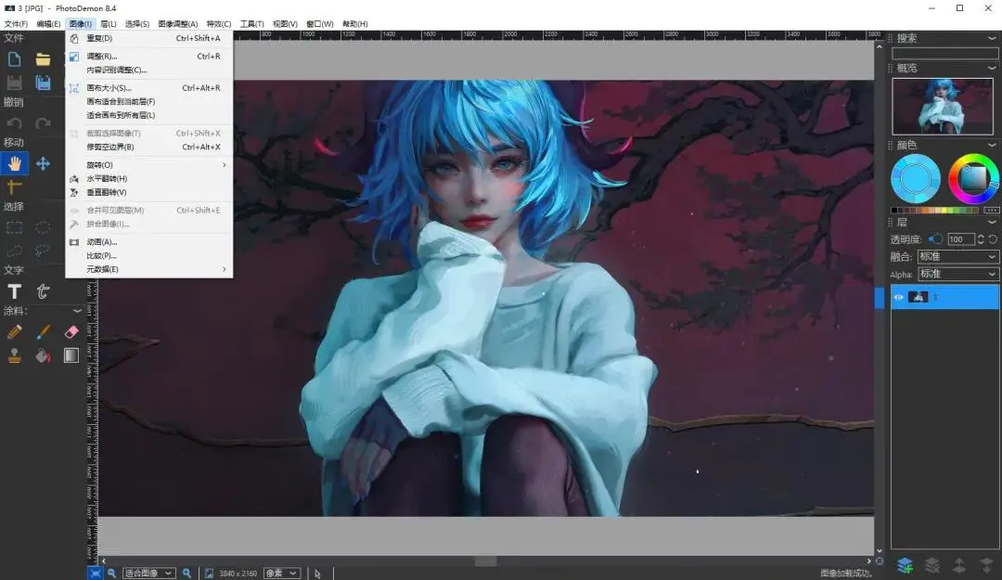This screenshot has height=580, width=1002.
Task: Collapse the 概览 overview panel
Action: 992,69
